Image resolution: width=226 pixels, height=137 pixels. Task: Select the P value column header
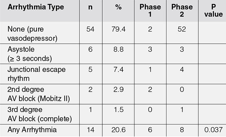point(213,11)
